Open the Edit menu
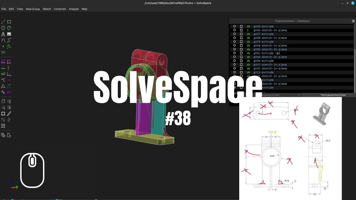Viewport: 356px width, 200px height. coord(11,9)
